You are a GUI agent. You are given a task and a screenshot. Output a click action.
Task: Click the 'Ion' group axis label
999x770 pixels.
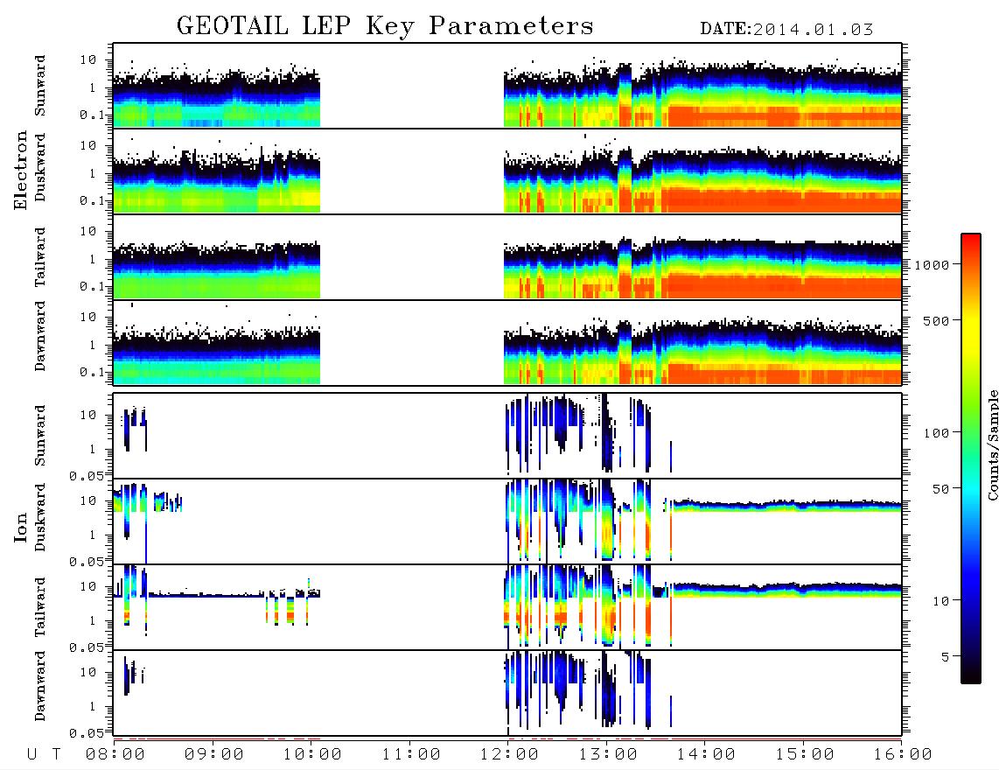[x=21, y=527]
